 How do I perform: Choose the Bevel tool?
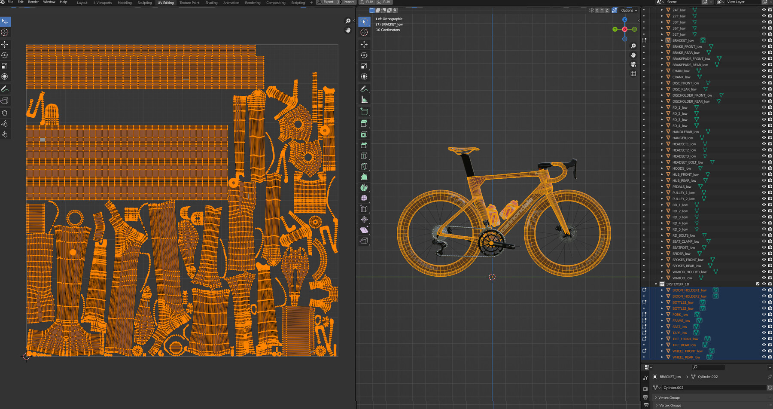coord(364,145)
